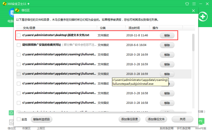Click the date 2018-6-6 16:04
Viewport: 212px width, 133px height.
[136, 45]
